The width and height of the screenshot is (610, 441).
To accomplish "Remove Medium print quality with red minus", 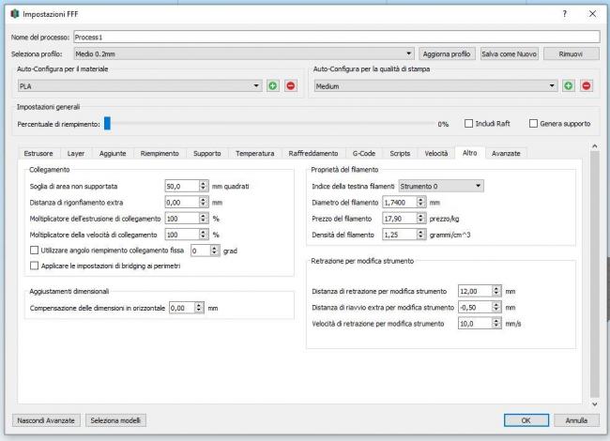I will [587, 86].
